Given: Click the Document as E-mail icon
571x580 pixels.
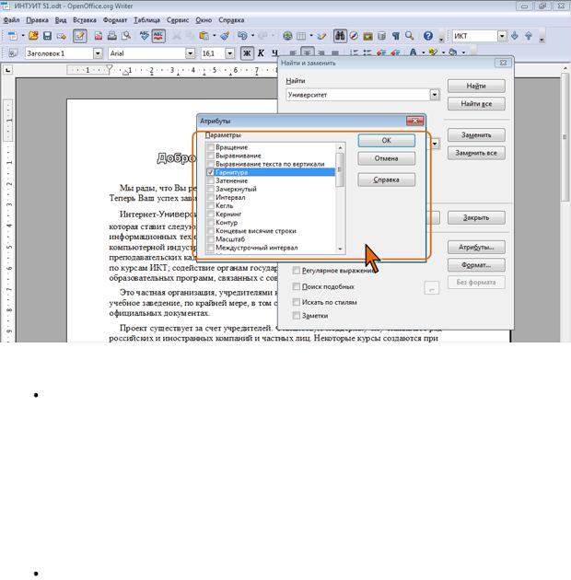Looking at the screenshot, I should pos(62,36).
